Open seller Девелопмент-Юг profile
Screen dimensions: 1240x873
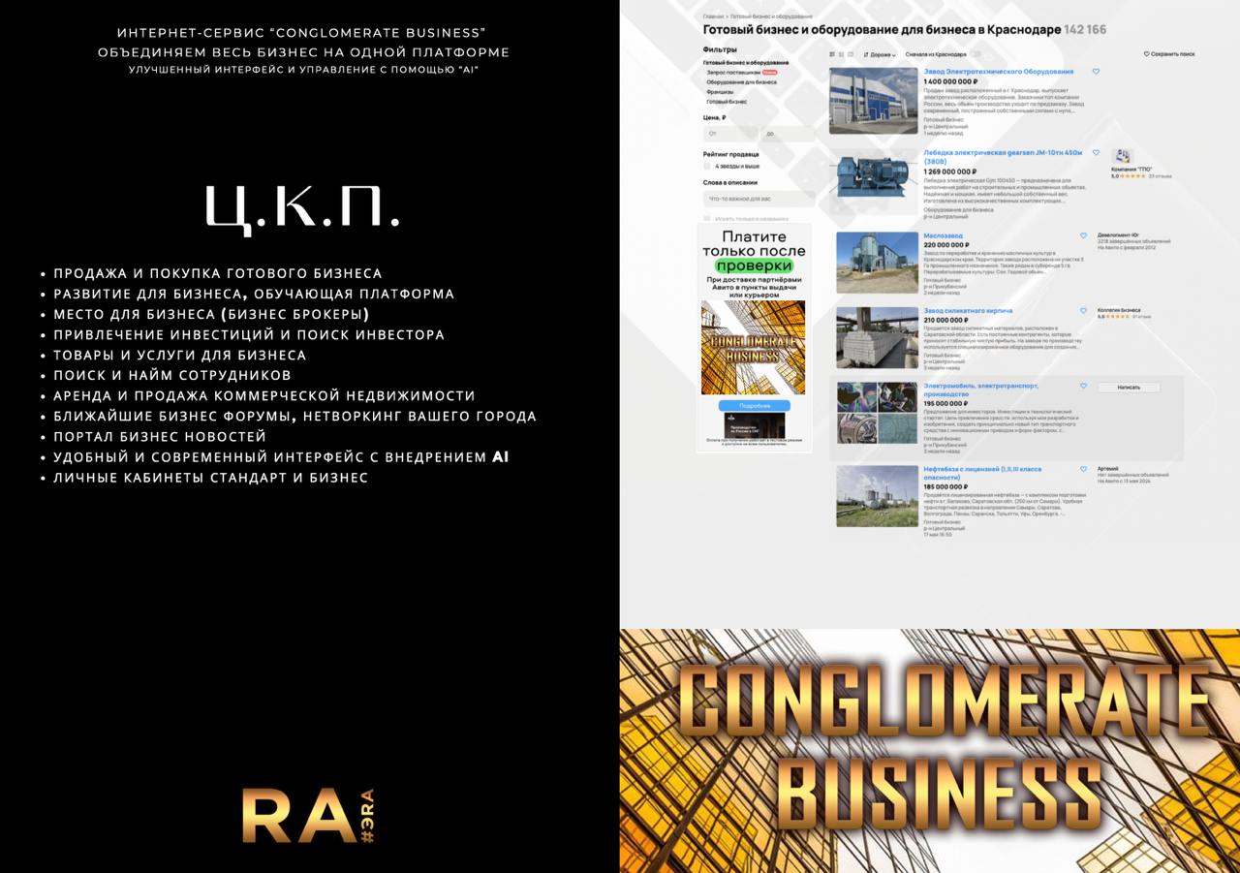click(x=1119, y=235)
